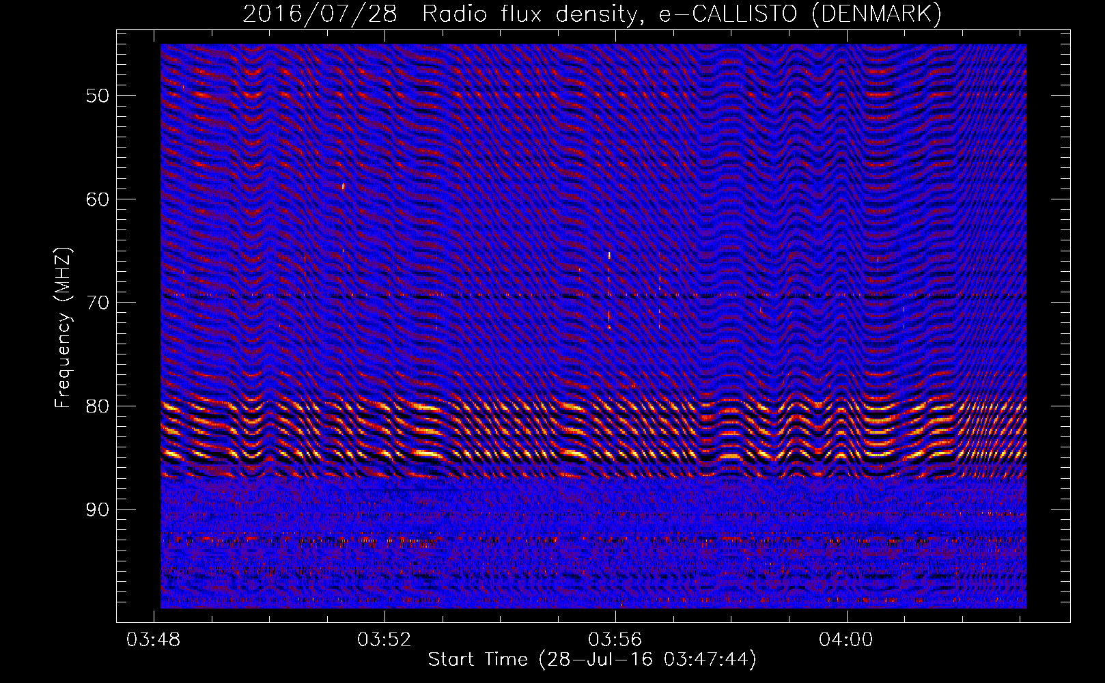Click the 70 frequency tick label
The height and width of the screenshot is (683, 1105).
click(x=98, y=303)
